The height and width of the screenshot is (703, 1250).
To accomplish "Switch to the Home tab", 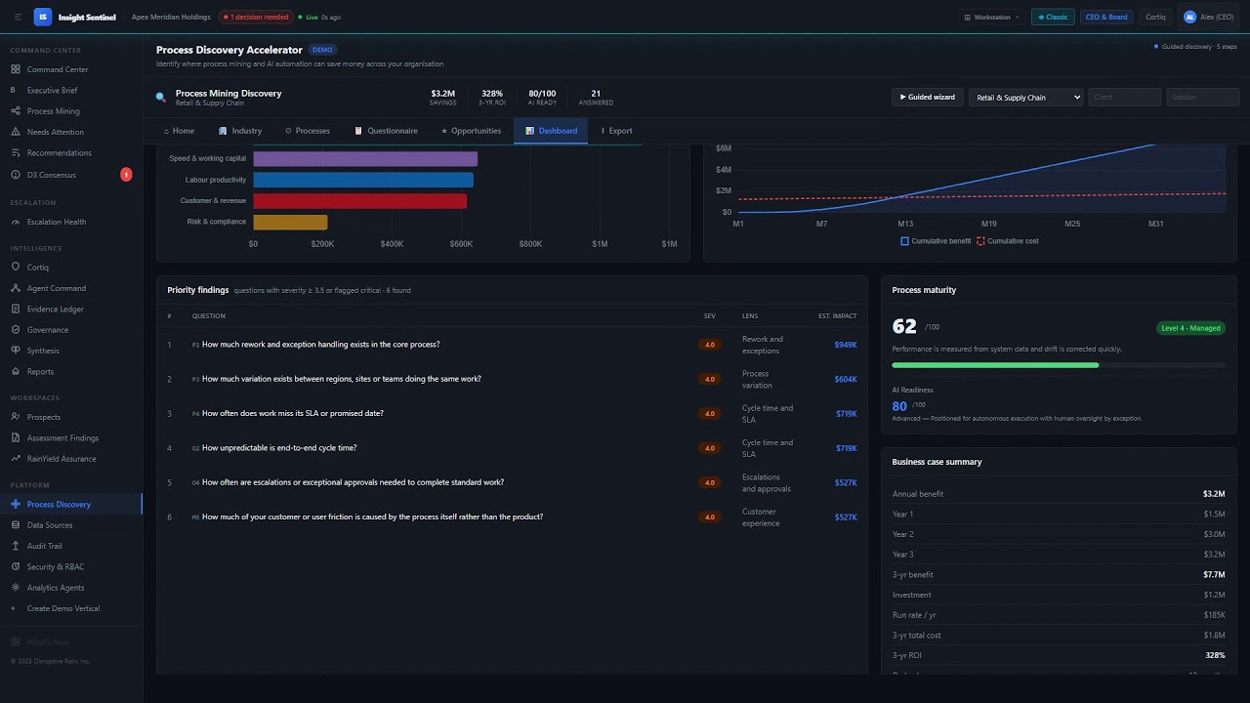I will click(x=179, y=131).
